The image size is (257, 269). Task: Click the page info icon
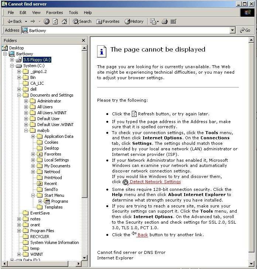[102, 51]
